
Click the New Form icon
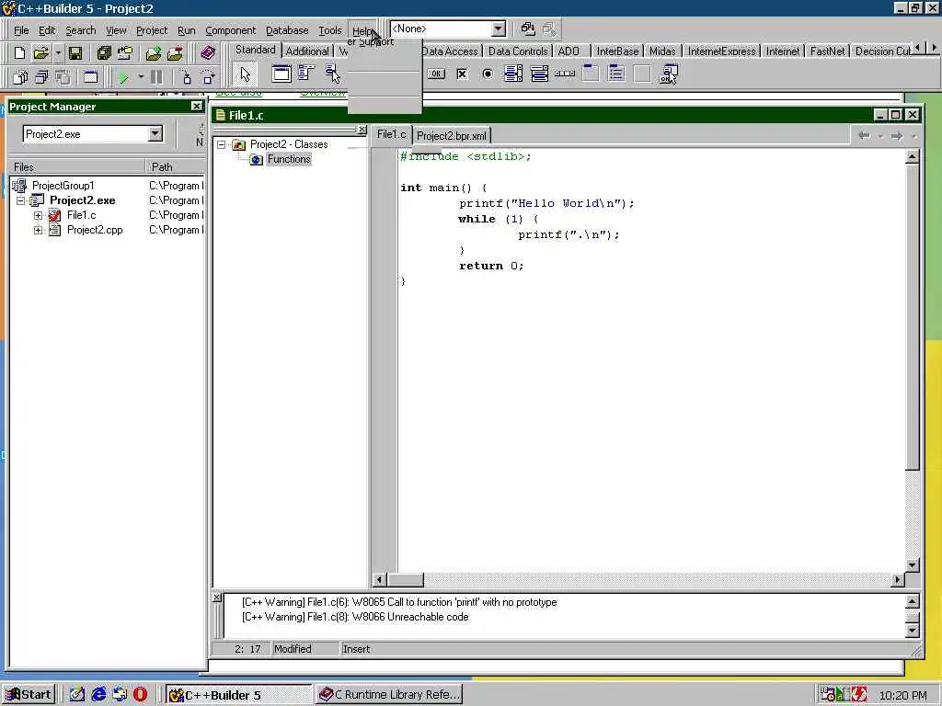tap(90, 77)
